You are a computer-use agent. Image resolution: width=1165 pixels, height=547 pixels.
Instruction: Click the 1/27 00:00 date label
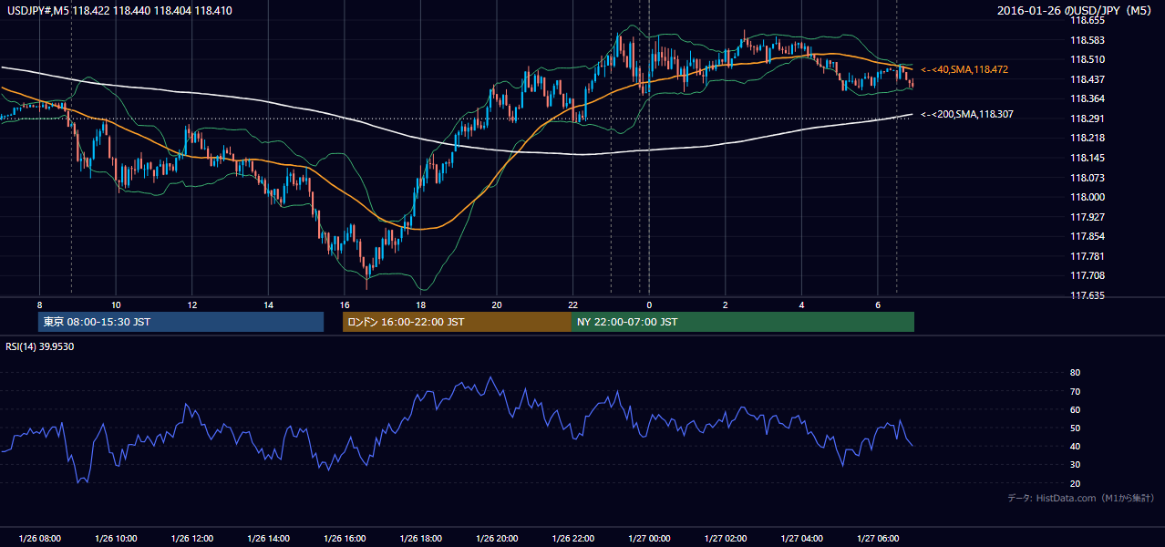pyautogui.click(x=648, y=538)
